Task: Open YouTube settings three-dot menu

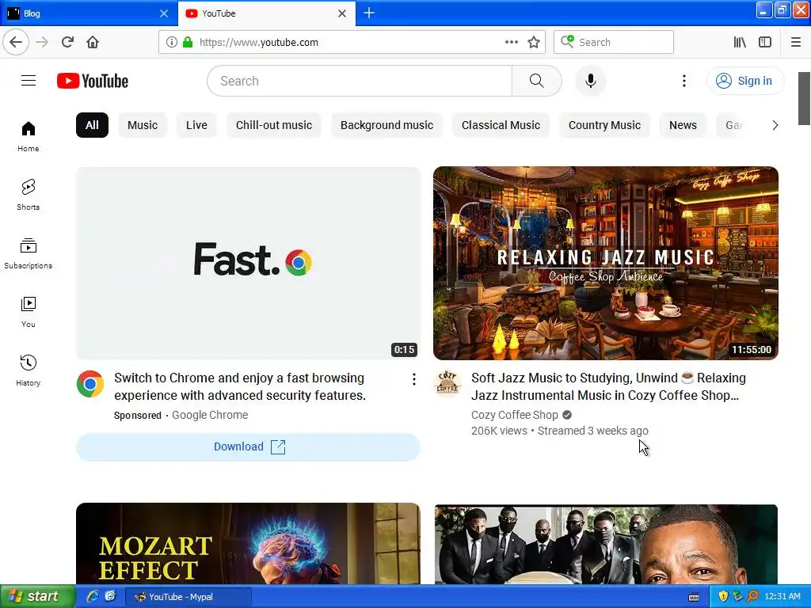Action: pyautogui.click(x=683, y=81)
